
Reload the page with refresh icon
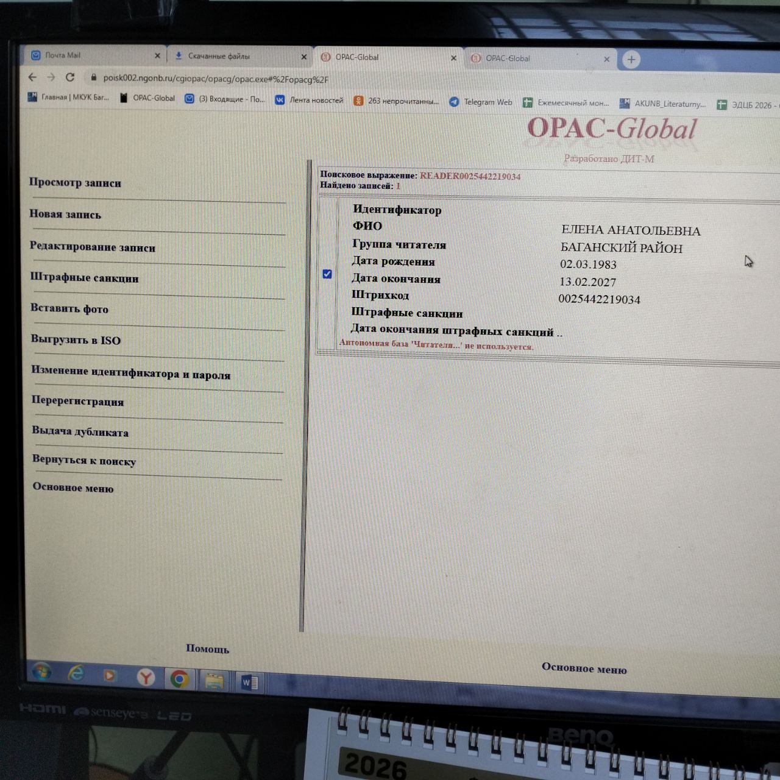70,77
